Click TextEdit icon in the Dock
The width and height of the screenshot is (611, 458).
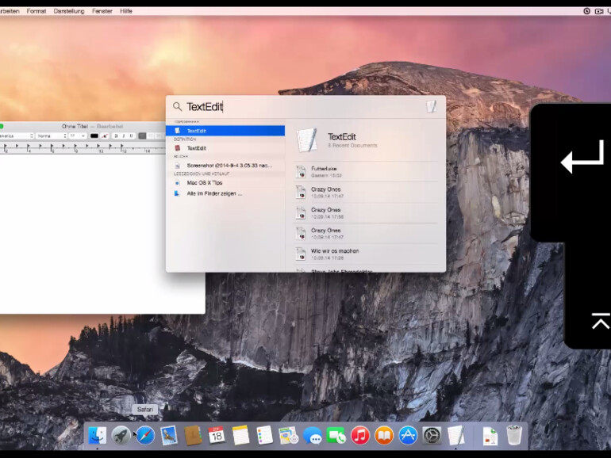(456, 435)
